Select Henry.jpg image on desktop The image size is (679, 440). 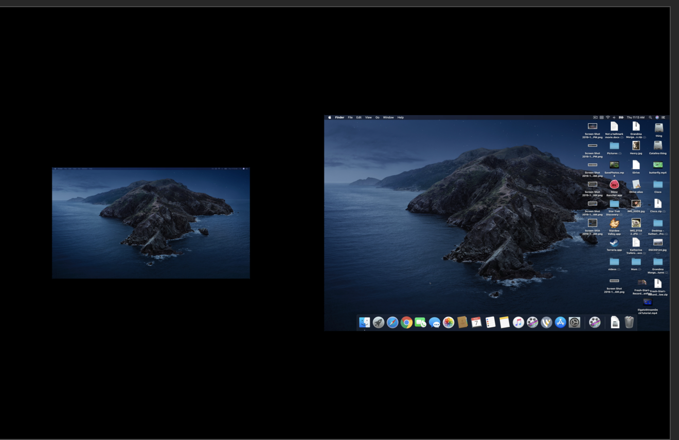[x=636, y=146]
